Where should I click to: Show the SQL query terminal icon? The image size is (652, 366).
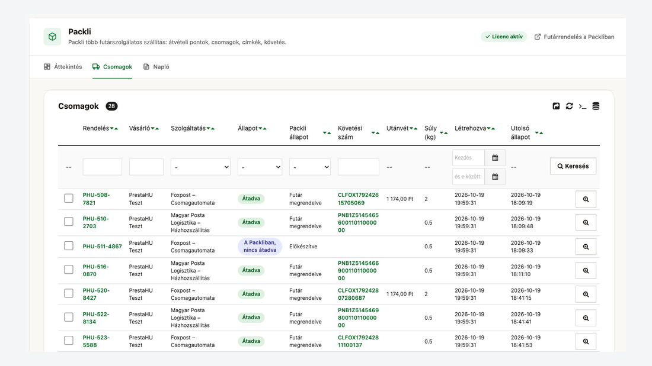coord(583,106)
